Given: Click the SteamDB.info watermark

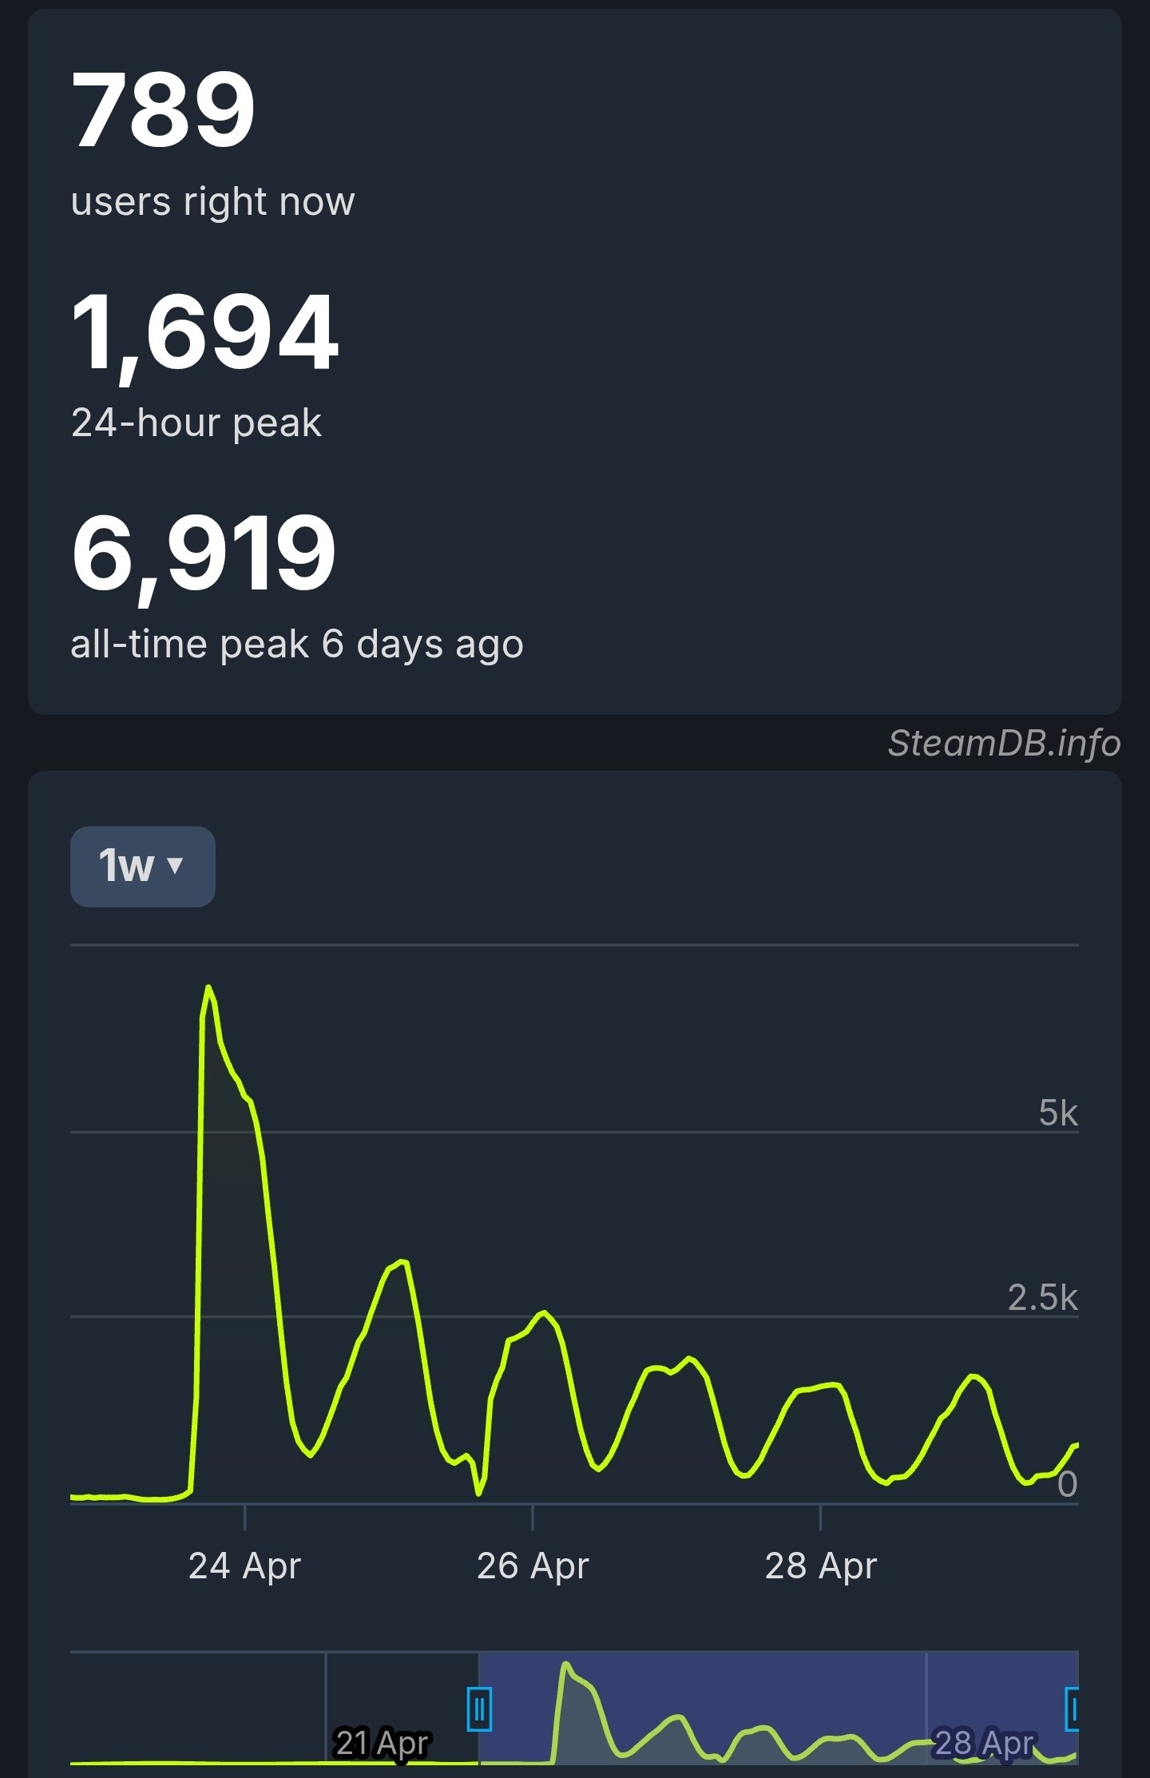Looking at the screenshot, I should coord(1004,743).
